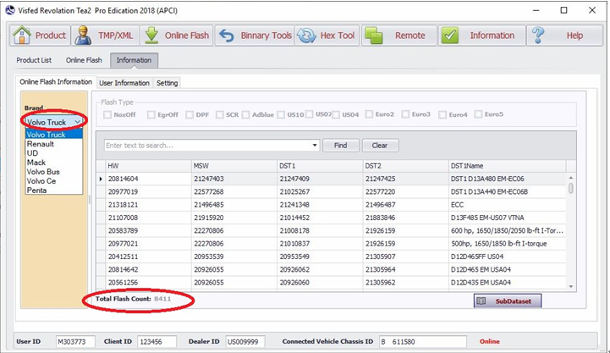
Task: Click the User ID field M303773
Action: tap(75, 342)
